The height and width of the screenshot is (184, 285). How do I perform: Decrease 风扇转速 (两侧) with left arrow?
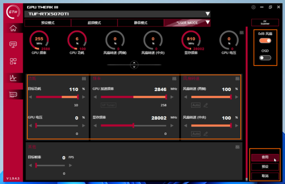coord(185,97)
